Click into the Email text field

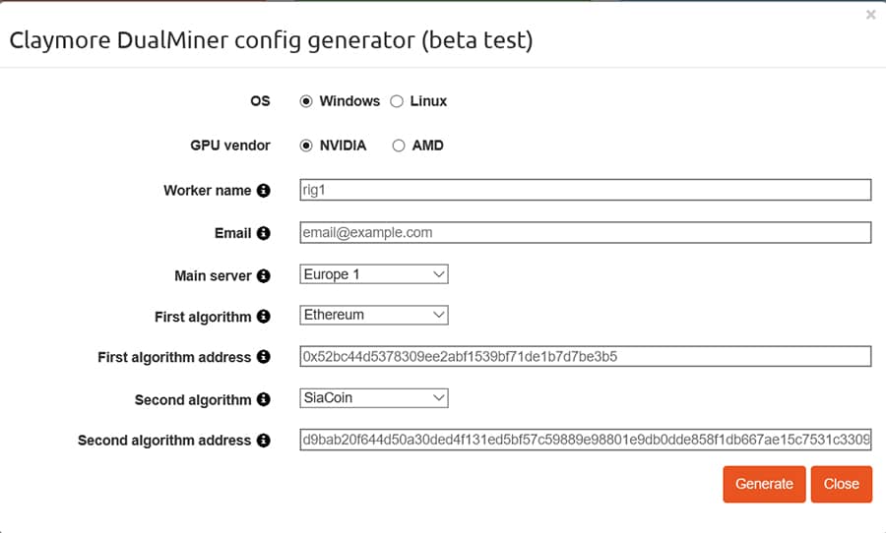click(586, 233)
